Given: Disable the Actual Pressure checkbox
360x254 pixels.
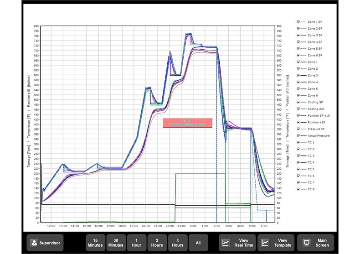Looking at the screenshot, I should click(298, 135).
